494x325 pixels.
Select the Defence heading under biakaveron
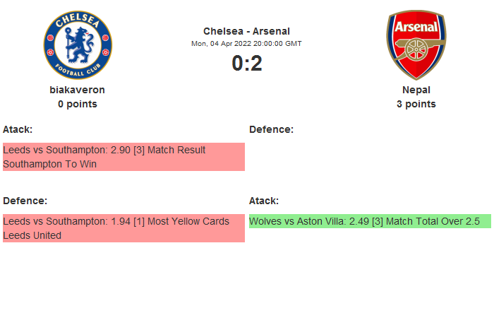pyautogui.click(x=25, y=201)
